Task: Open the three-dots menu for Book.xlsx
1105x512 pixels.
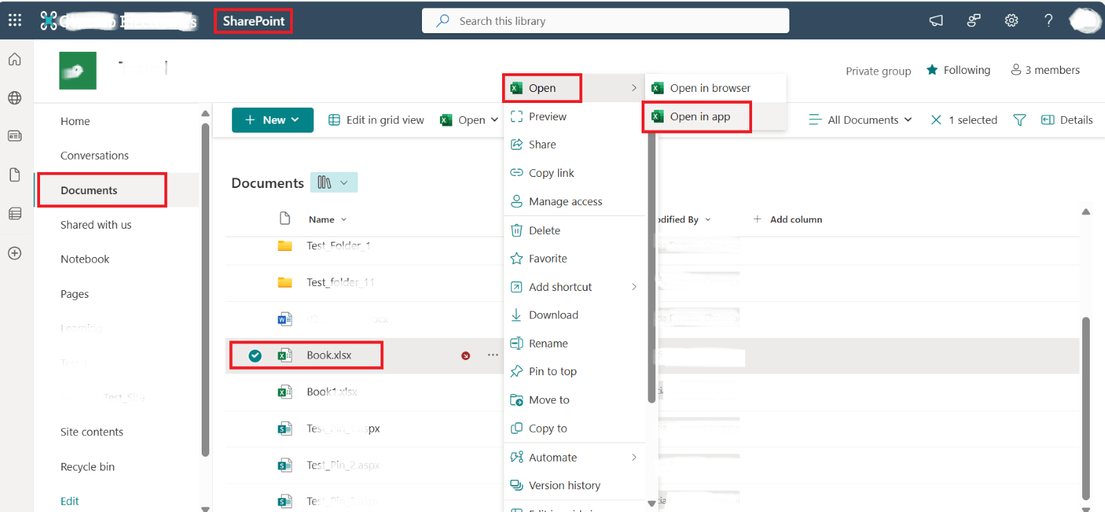Action: pos(492,355)
